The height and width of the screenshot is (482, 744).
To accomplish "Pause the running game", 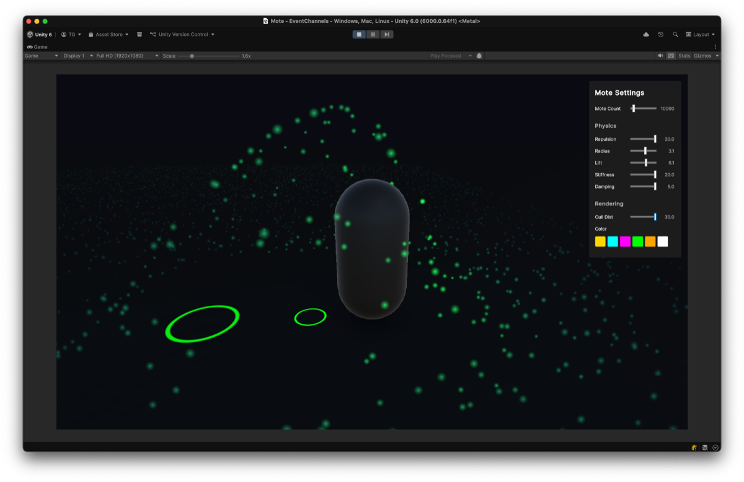I will click(373, 35).
